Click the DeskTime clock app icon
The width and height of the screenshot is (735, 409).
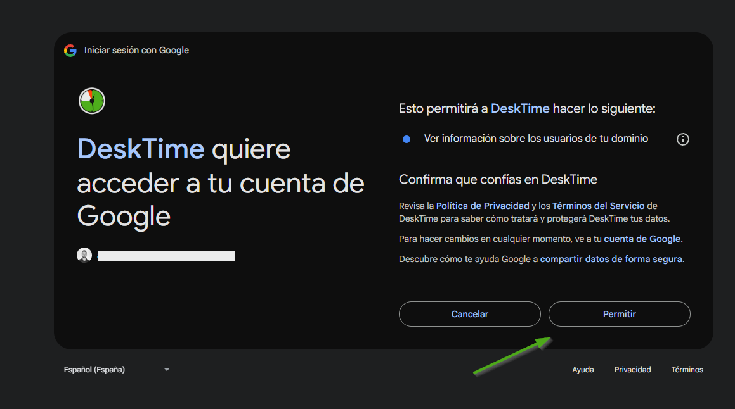click(x=92, y=101)
